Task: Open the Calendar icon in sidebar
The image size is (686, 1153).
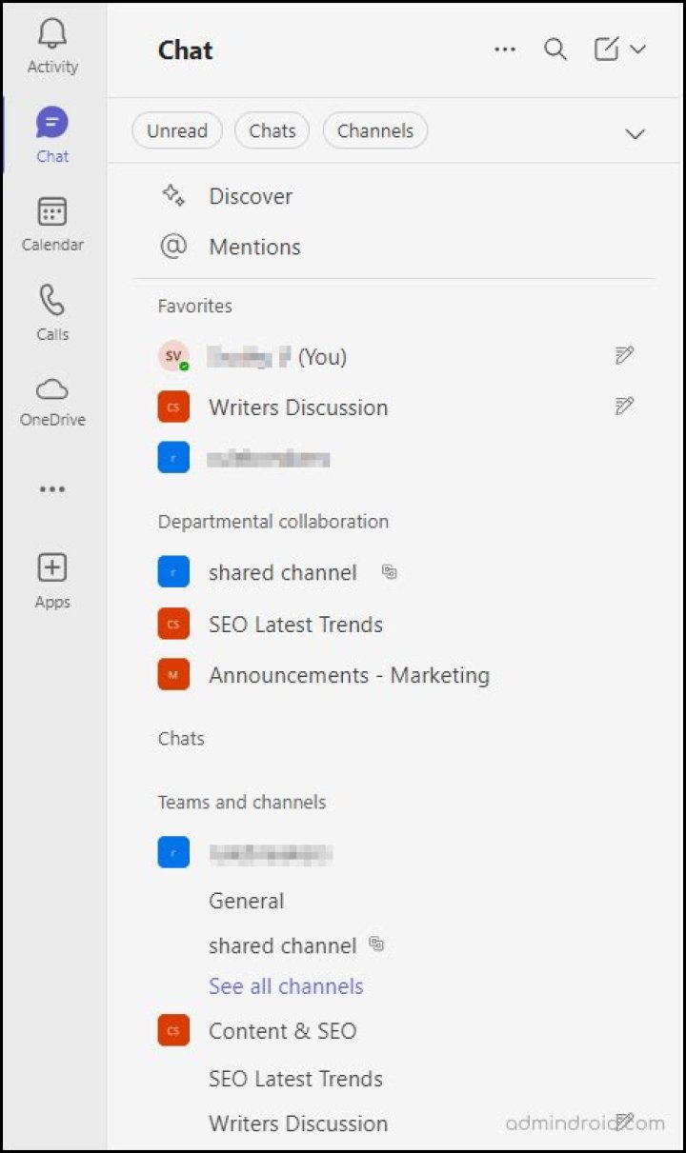Action: point(52,212)
